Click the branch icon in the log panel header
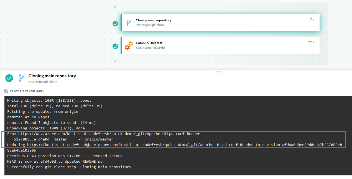 pyautogui.click(x=21, y=78)
